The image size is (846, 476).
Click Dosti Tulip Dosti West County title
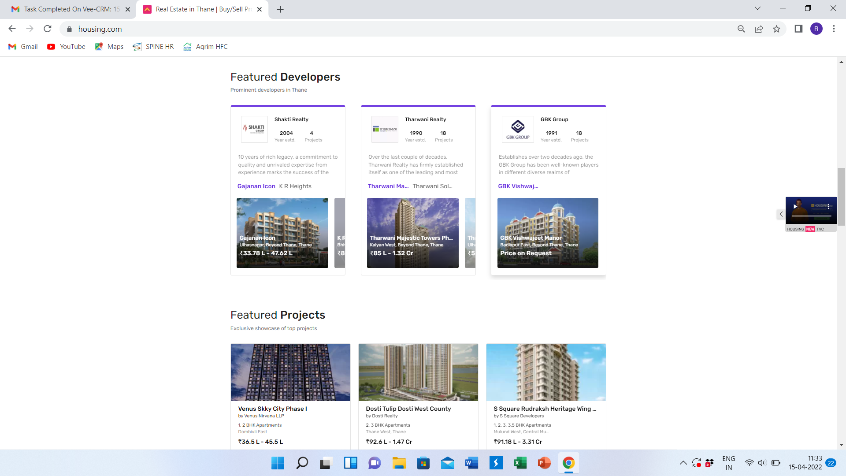click(x=408, y=409)
